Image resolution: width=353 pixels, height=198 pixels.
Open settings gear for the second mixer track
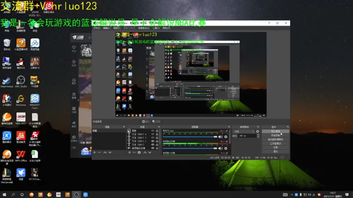pos(226,148)
